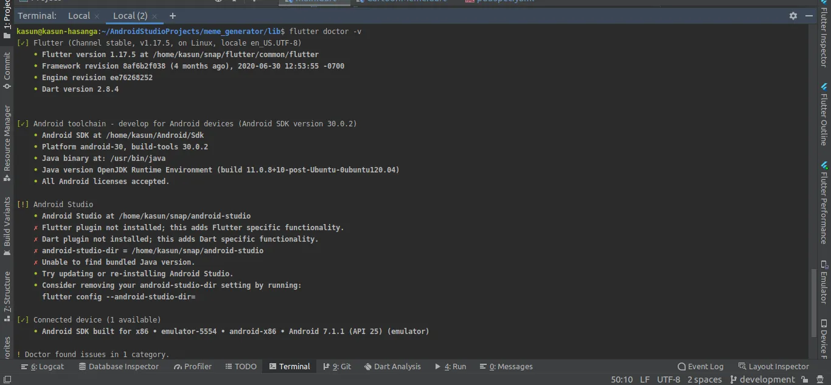Open the Build Variants side panel
The image size is (831, 385).
click(7, 225)
